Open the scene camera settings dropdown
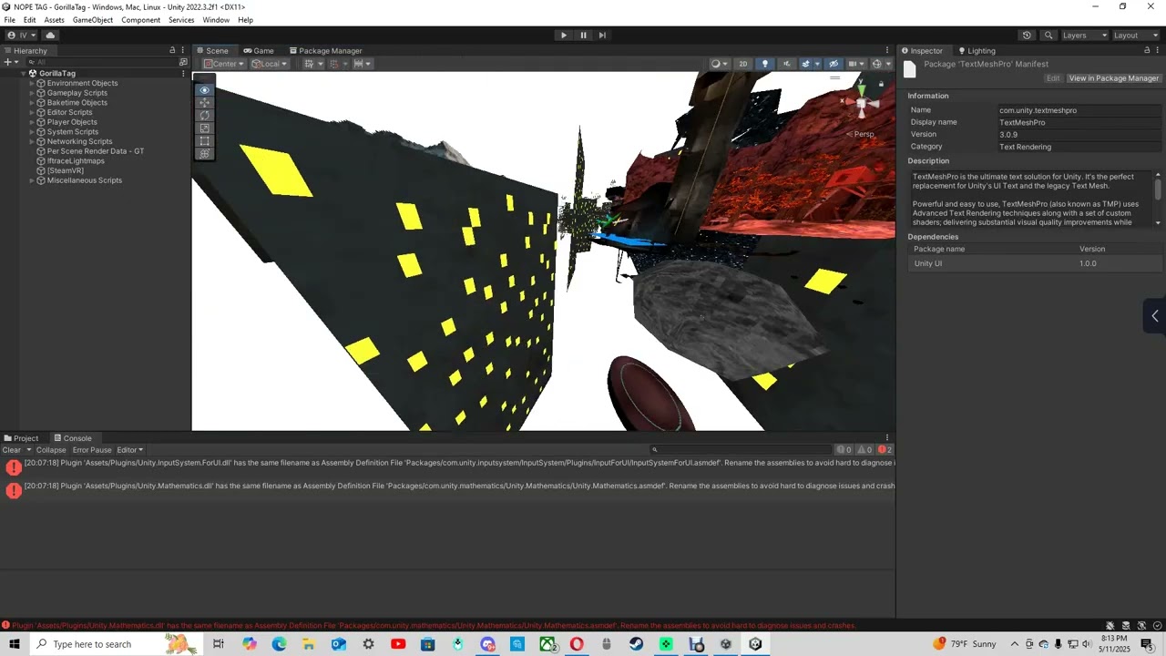Screen dimensions: 1166x656 click(856, 64)
